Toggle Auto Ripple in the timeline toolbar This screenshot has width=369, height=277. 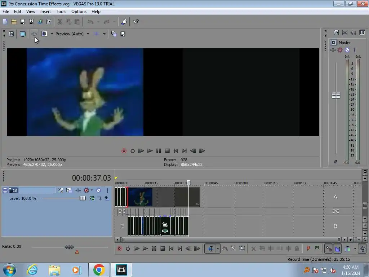pos(347,249)
